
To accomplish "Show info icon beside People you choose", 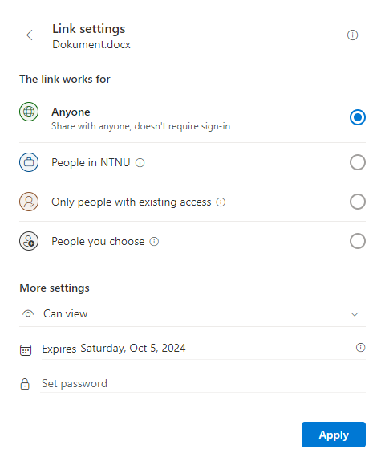I will (x=154, y=242).
